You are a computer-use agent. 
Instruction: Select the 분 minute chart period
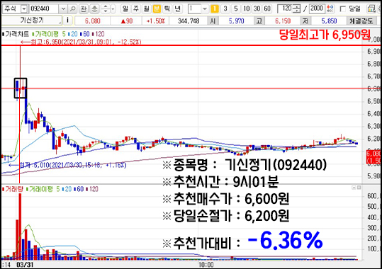pos(156,9)
